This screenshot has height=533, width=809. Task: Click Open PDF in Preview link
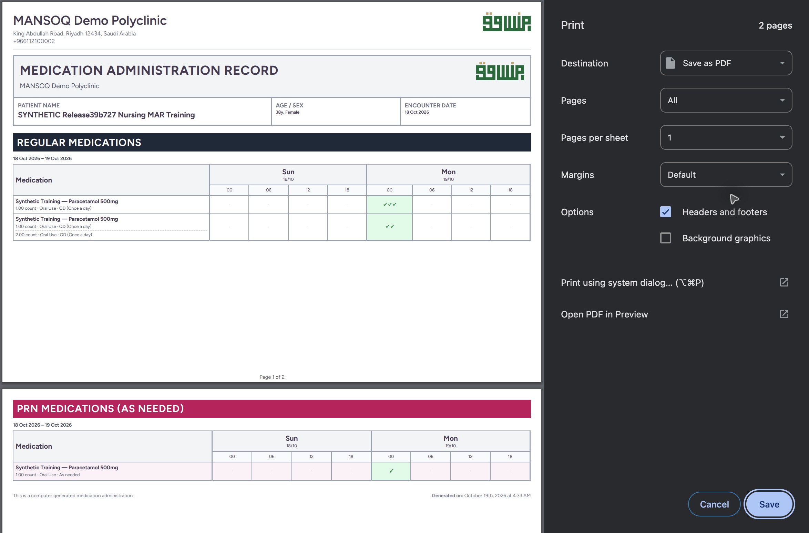click(604, 314)
